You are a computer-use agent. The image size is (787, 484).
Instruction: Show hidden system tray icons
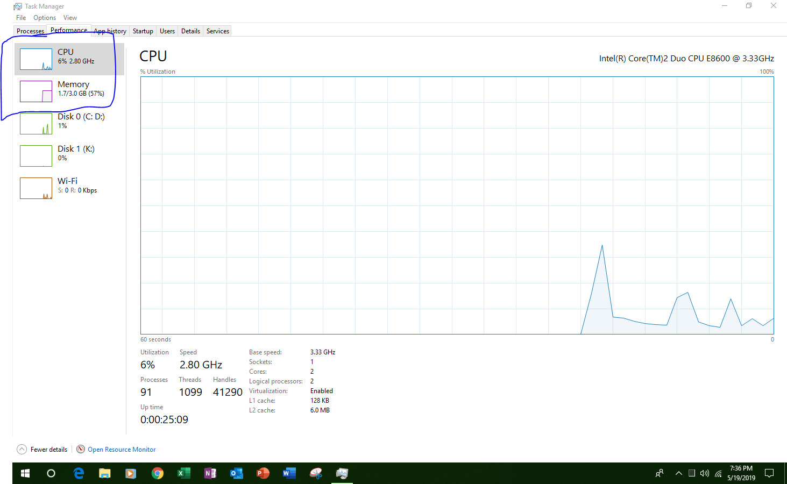(x=679, y=473)
